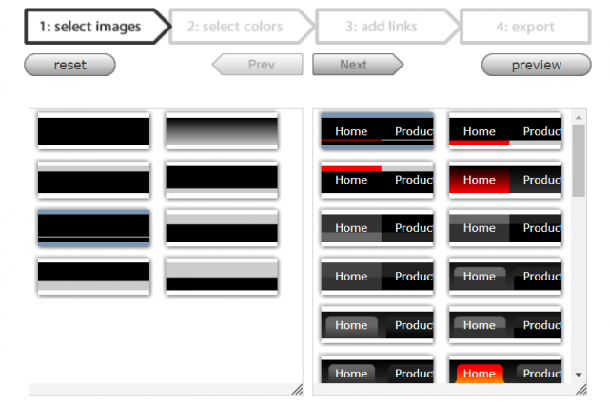Select the glowing red Home button style
Screen dimensions: 609x406
click(504, 180)
